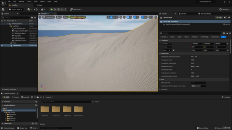
Task: Click the Stop playback button
Action: click(58, 9)
